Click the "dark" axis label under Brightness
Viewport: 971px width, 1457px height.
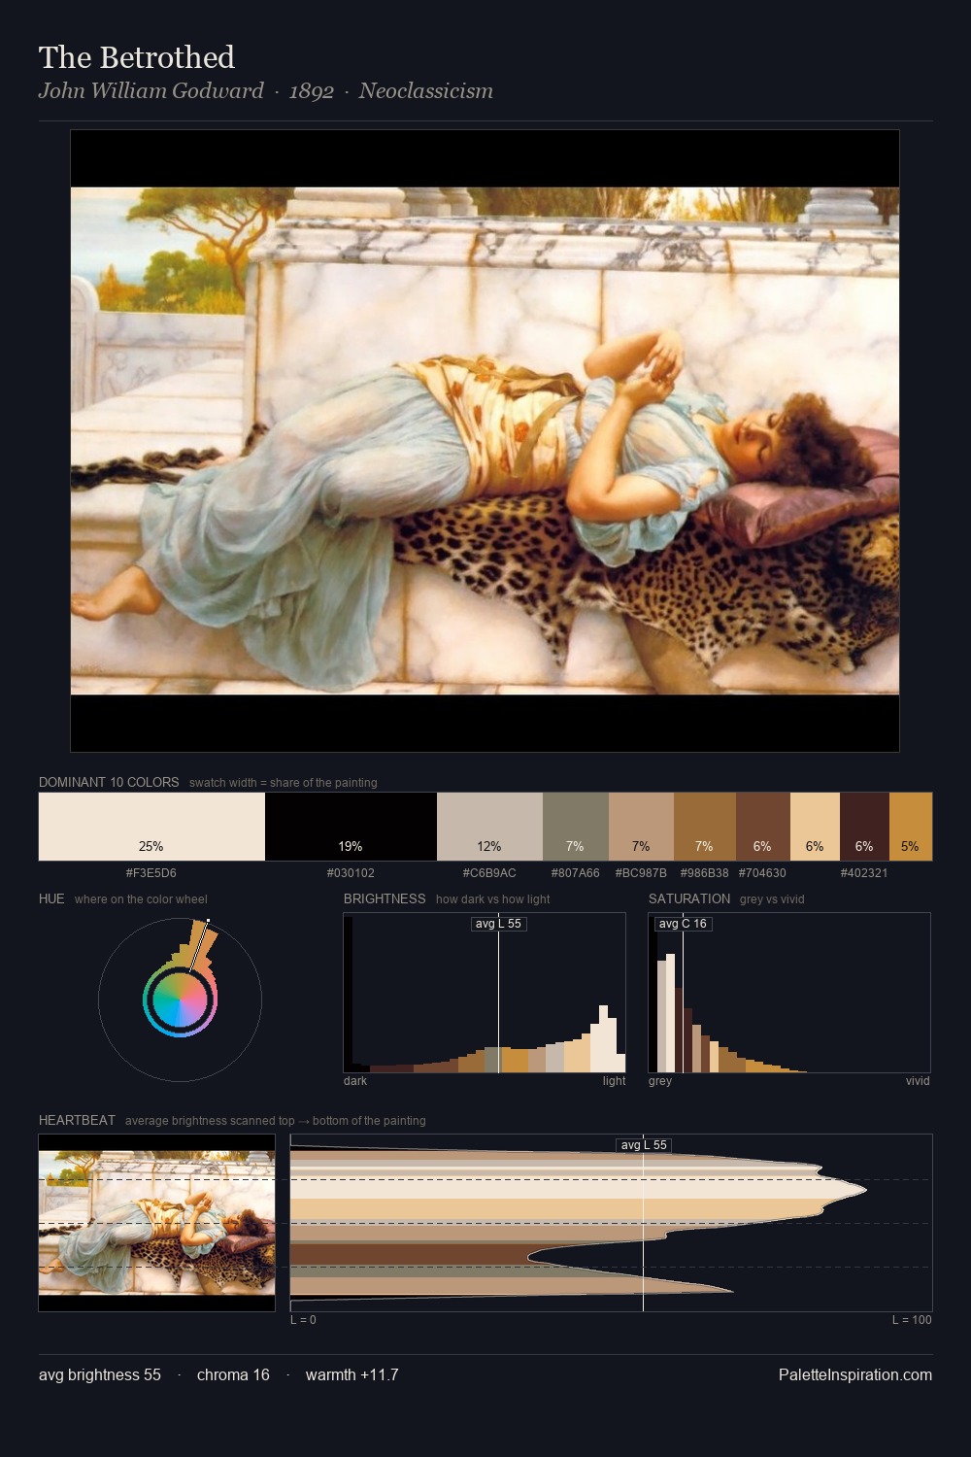click(355, 1081)
